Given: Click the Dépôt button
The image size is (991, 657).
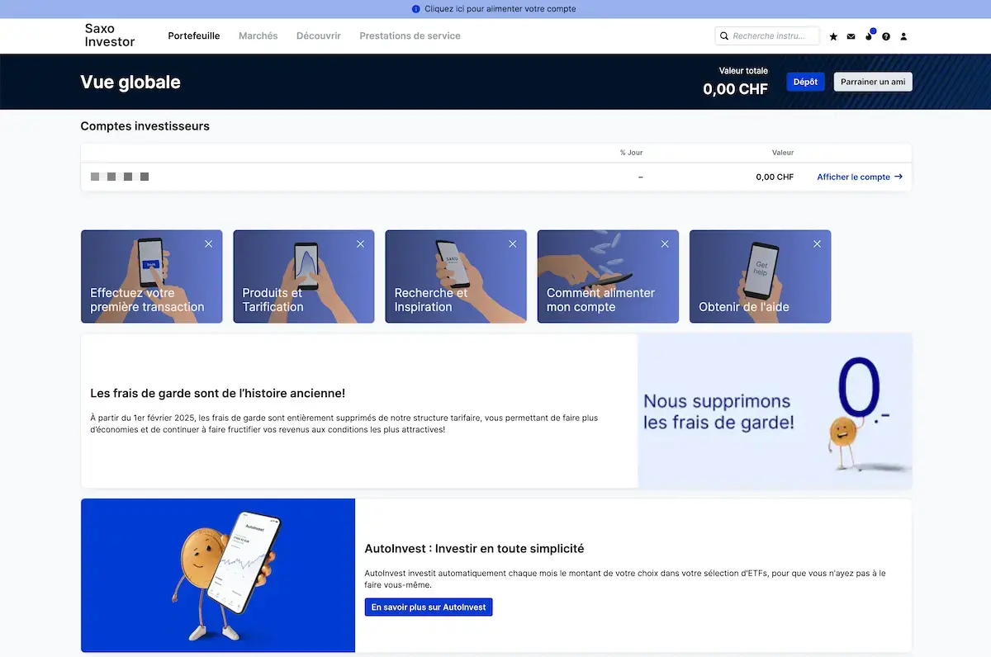Looking at the screenshot, I should [805, 82].
